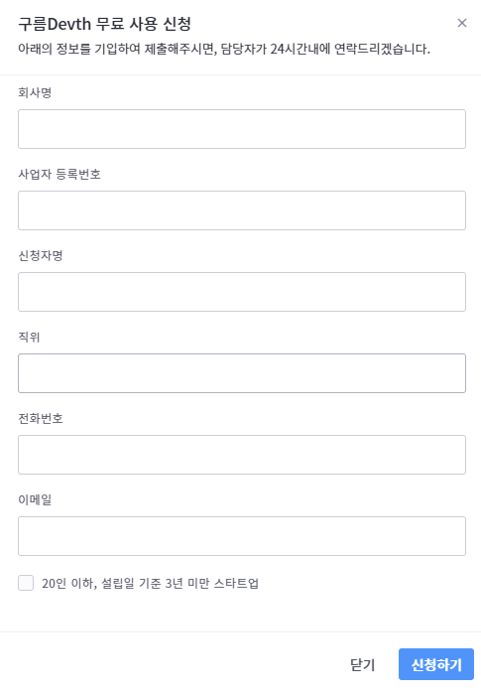Select the 신청자명 input field

pyautogui.click(x=242, y=292)
